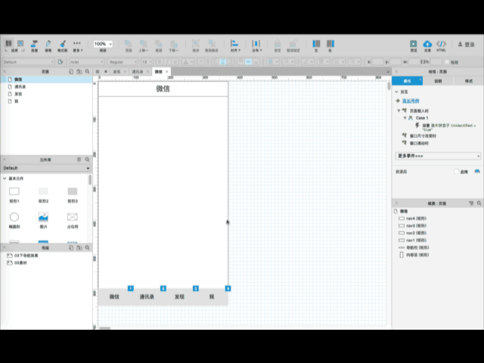
Task: Click the add folder icon in Pages panel
Action: [79, 72]
